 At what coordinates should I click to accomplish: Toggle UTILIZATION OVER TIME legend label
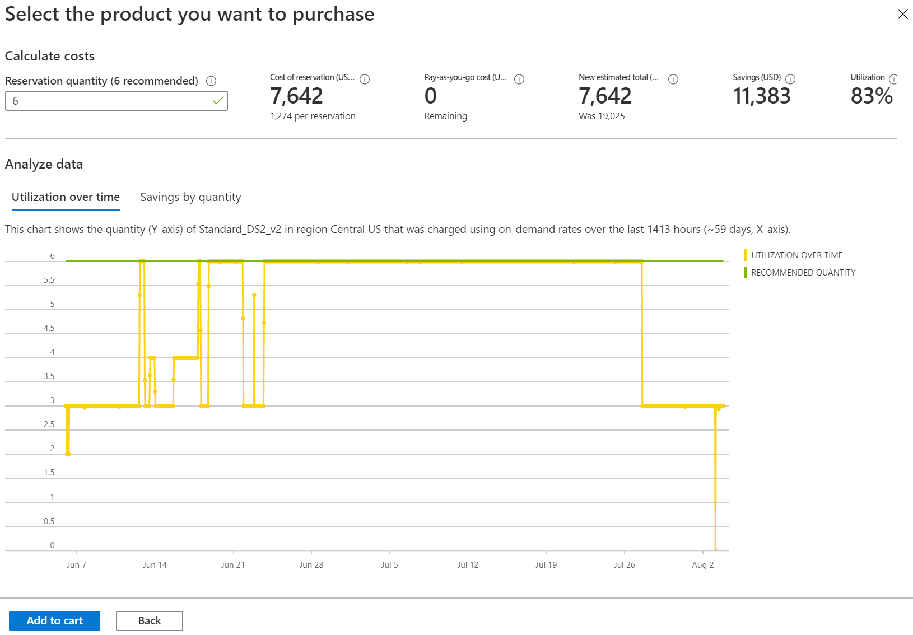(x=796, y=255)
